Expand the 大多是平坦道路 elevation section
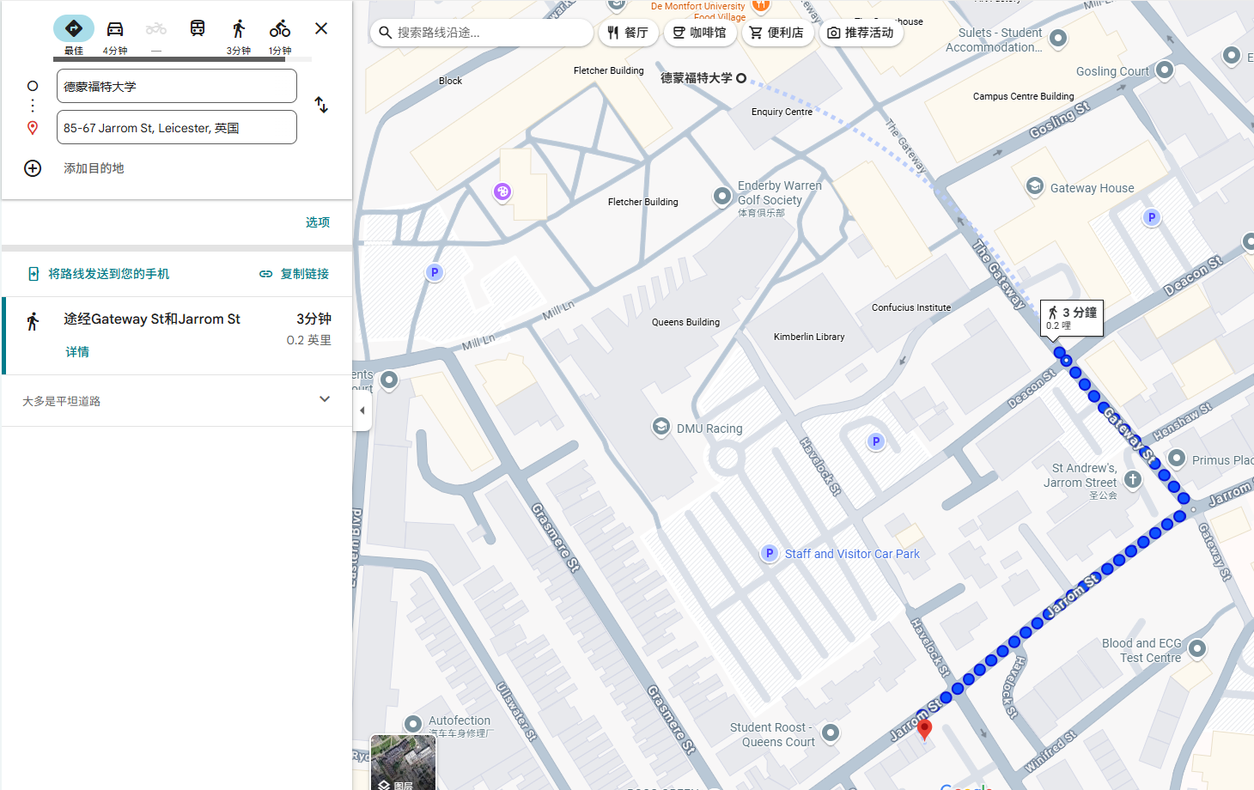The height and width of the screenshot is (790, 1254). click(x=324, y=399)
